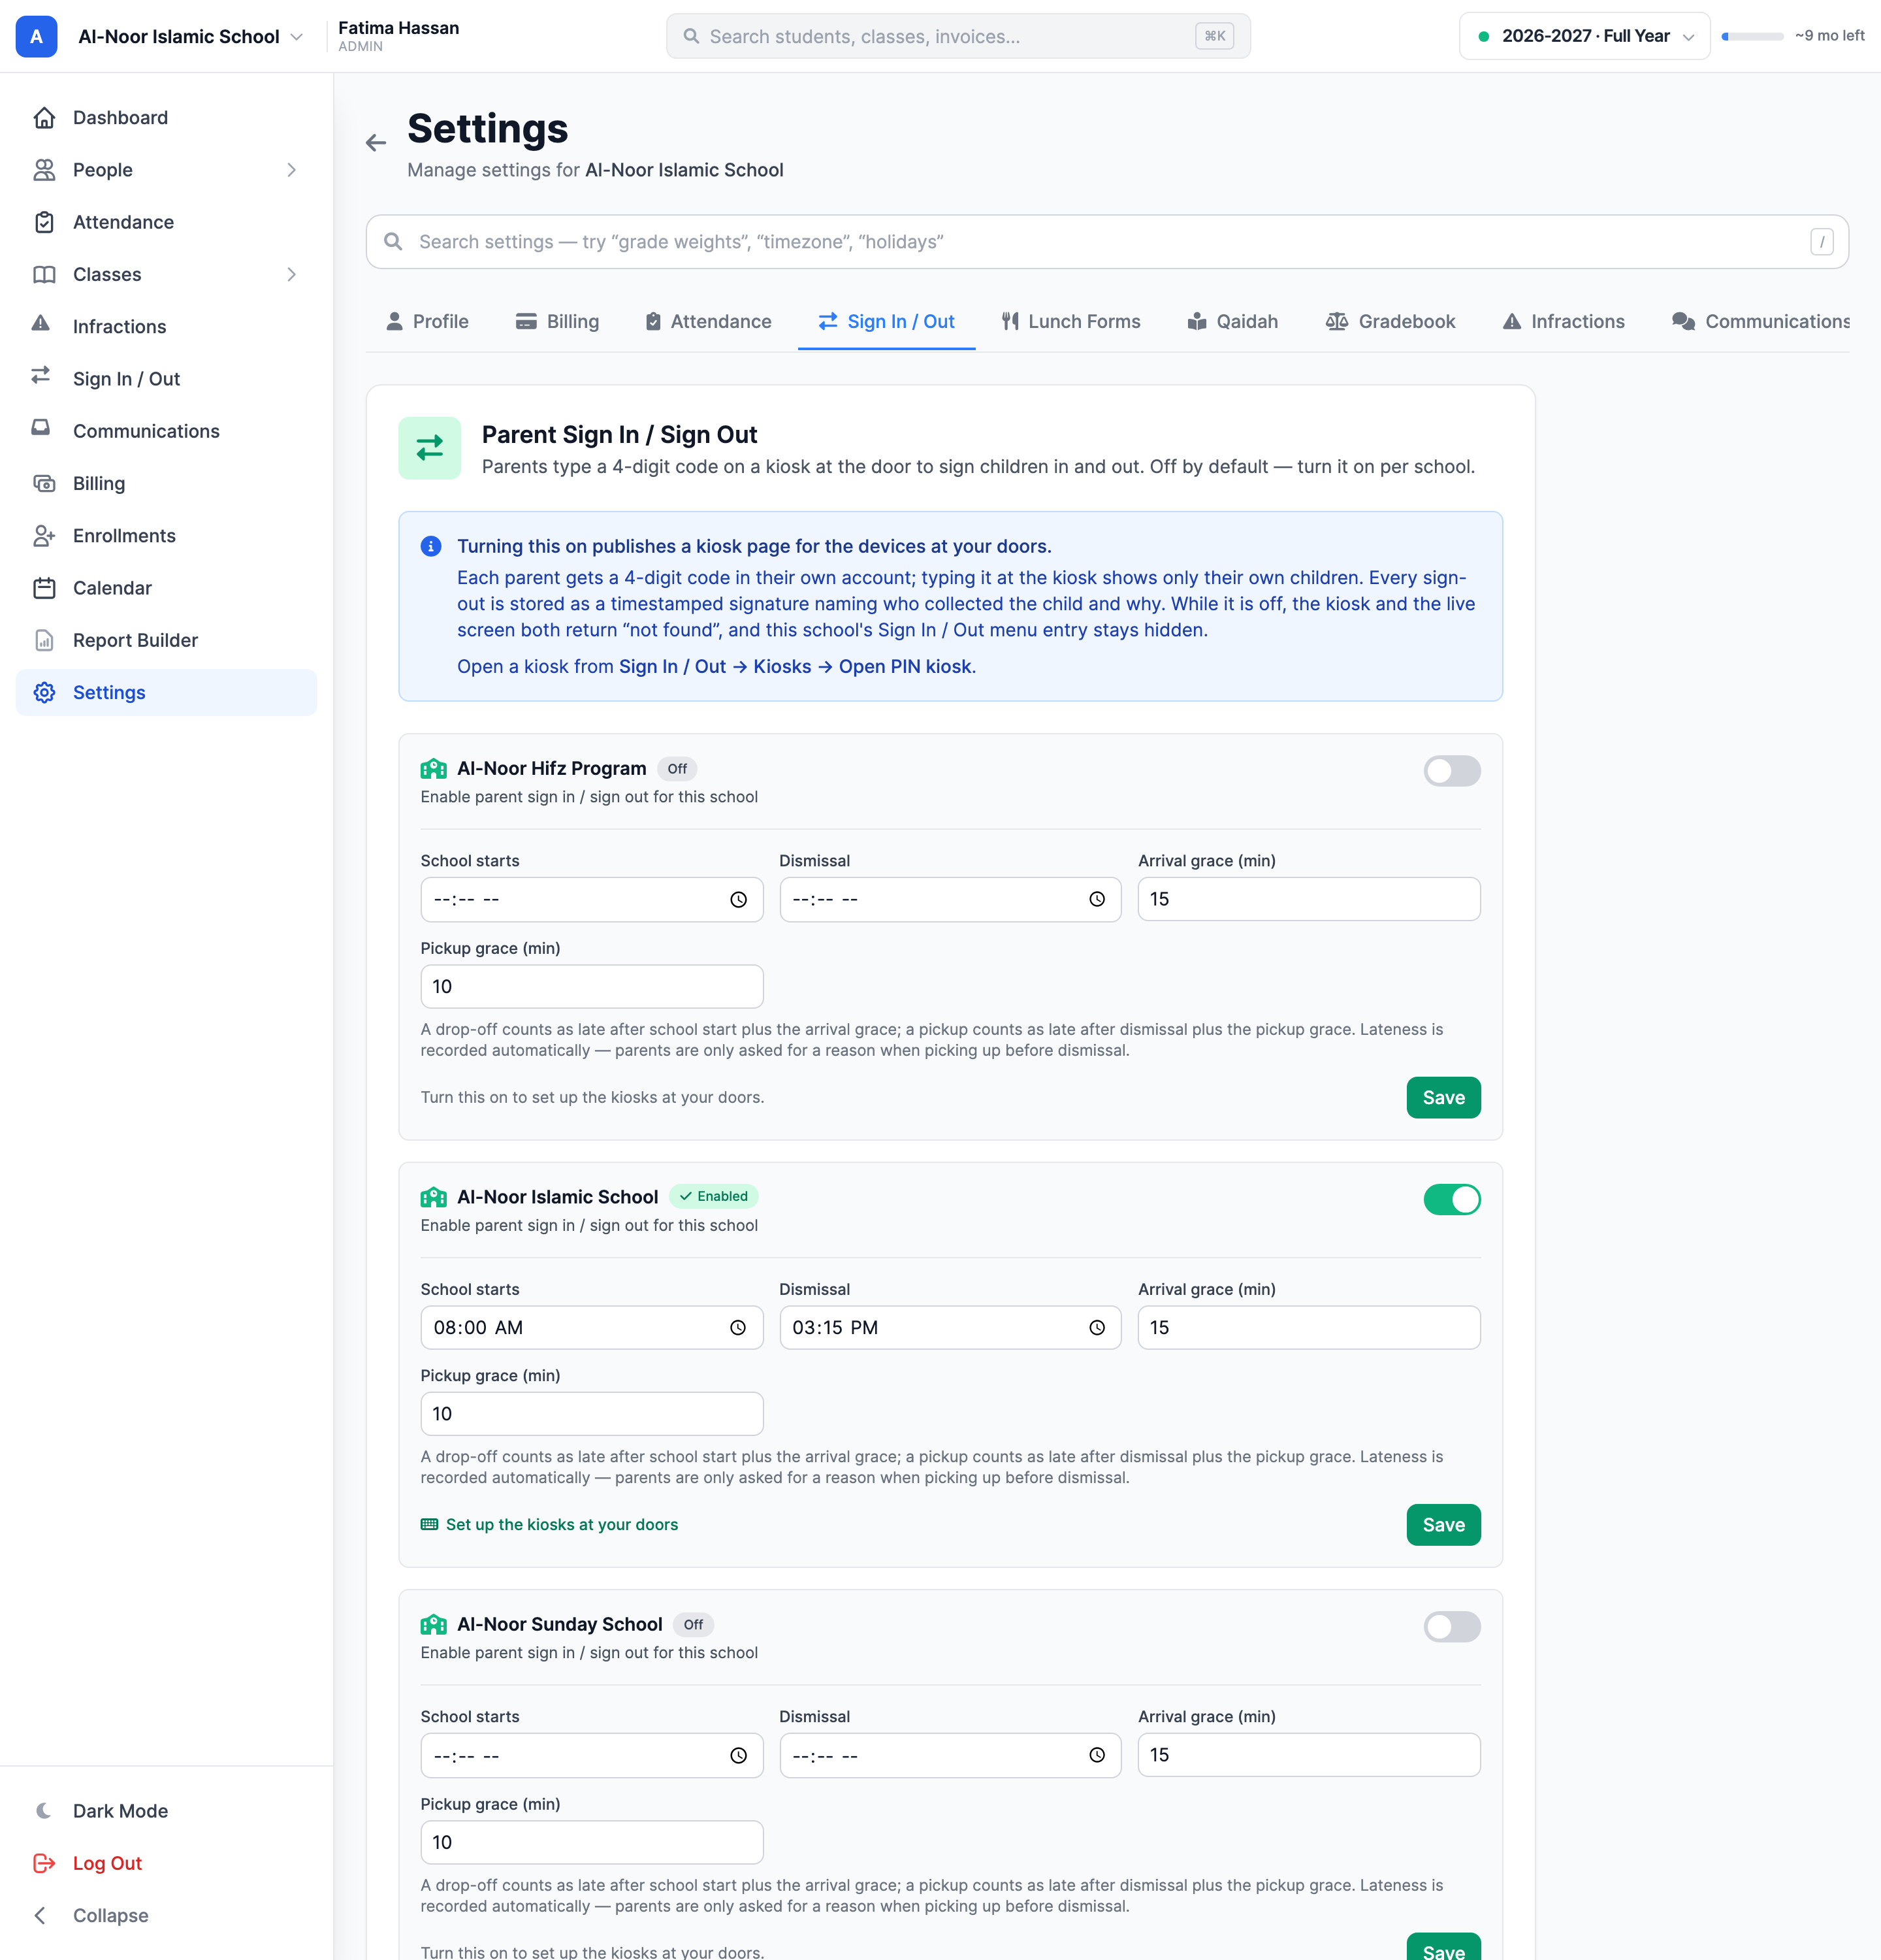Click the Enrollments person-plus icon
This screenshot has width=1881, height=1960.
click(x=44, y=536)
